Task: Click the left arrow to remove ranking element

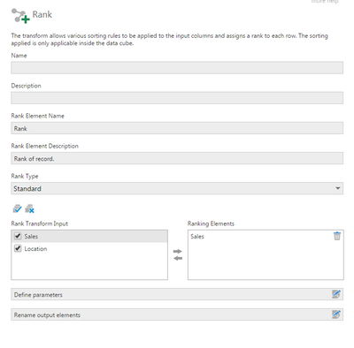Action: tap(178, 258)
